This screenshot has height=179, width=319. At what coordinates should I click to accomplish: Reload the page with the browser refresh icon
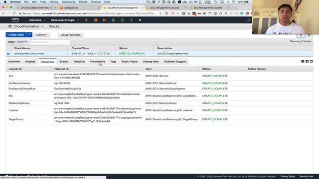pos(14,13)
